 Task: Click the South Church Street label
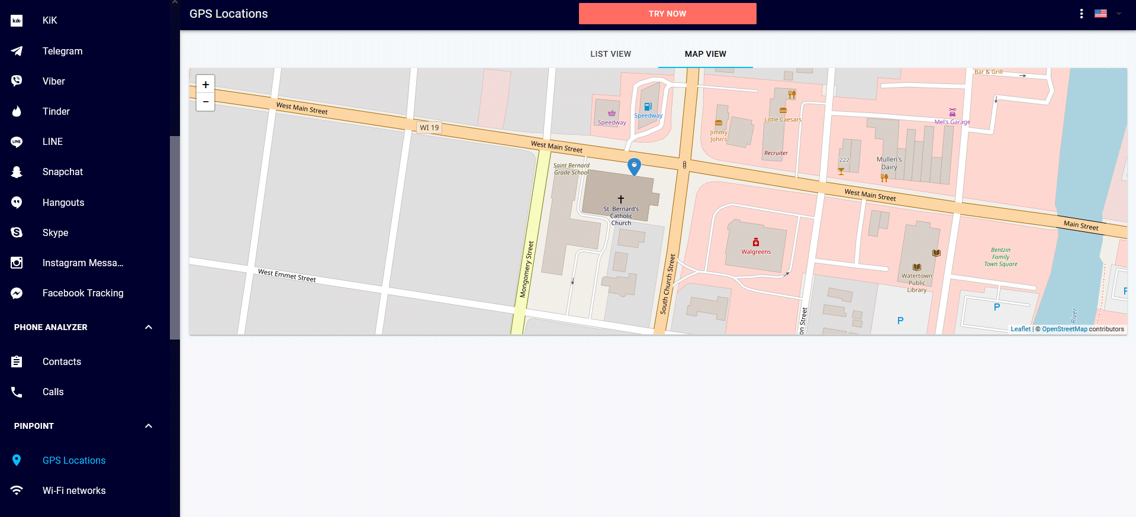click(x=668, y=284)
